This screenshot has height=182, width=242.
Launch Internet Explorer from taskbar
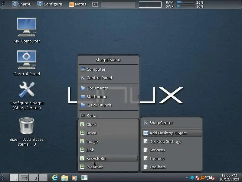(x=55, y=178)
